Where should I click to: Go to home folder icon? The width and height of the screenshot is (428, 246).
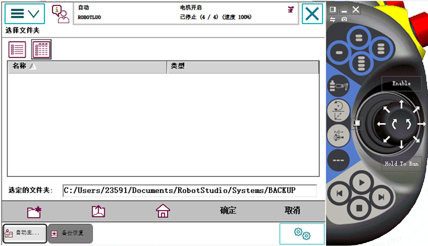coord(163,211)
